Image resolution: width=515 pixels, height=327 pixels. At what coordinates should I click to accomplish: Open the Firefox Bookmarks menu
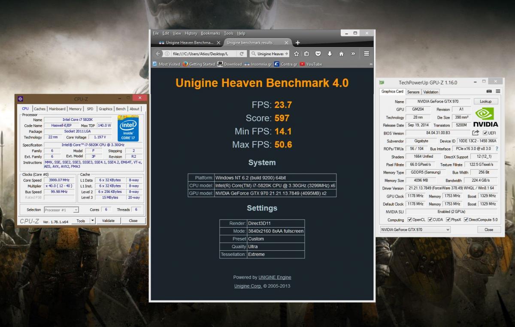[x=210, y=33]
